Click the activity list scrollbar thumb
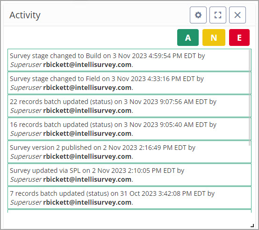This screenshot has height=230, width=259. pos(250,97)
